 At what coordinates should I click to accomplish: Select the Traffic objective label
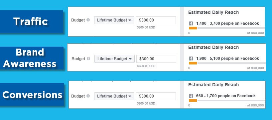tap(31, 22)
